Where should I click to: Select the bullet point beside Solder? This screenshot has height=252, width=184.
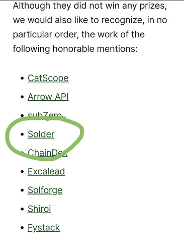pos(22,135)
